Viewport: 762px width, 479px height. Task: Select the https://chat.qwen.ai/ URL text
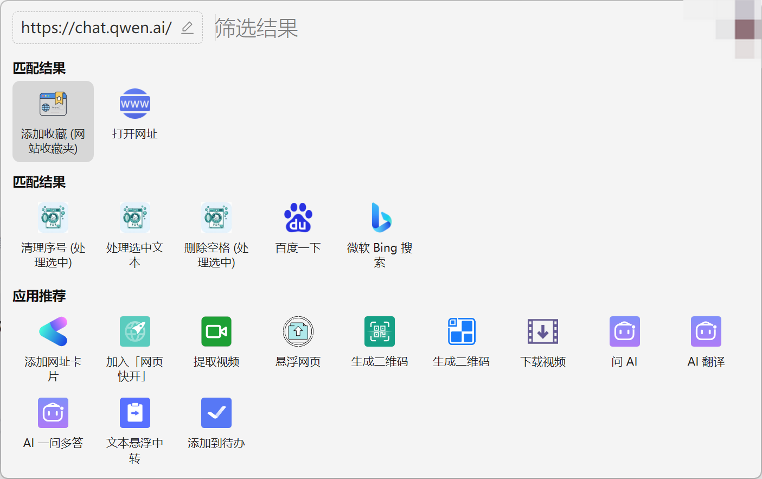97,28
